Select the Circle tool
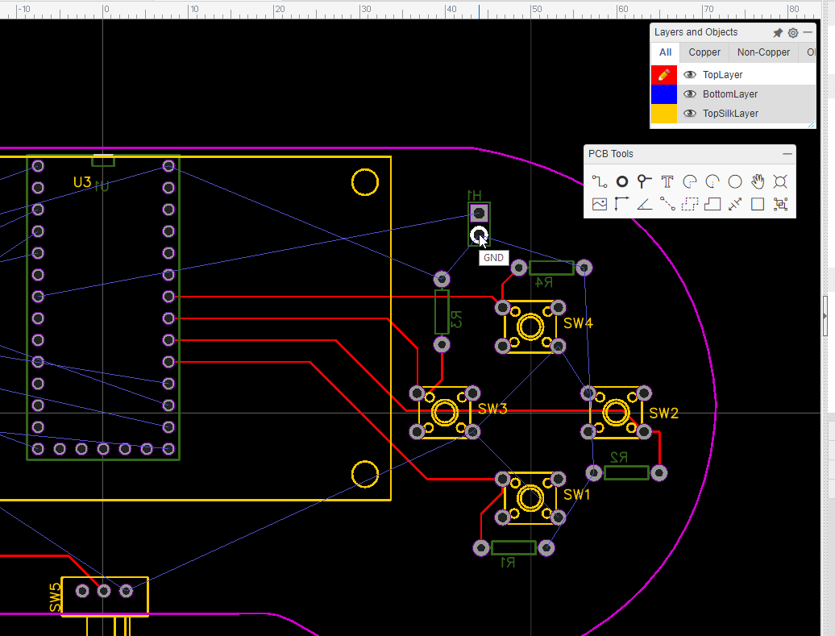 [734, 181]
